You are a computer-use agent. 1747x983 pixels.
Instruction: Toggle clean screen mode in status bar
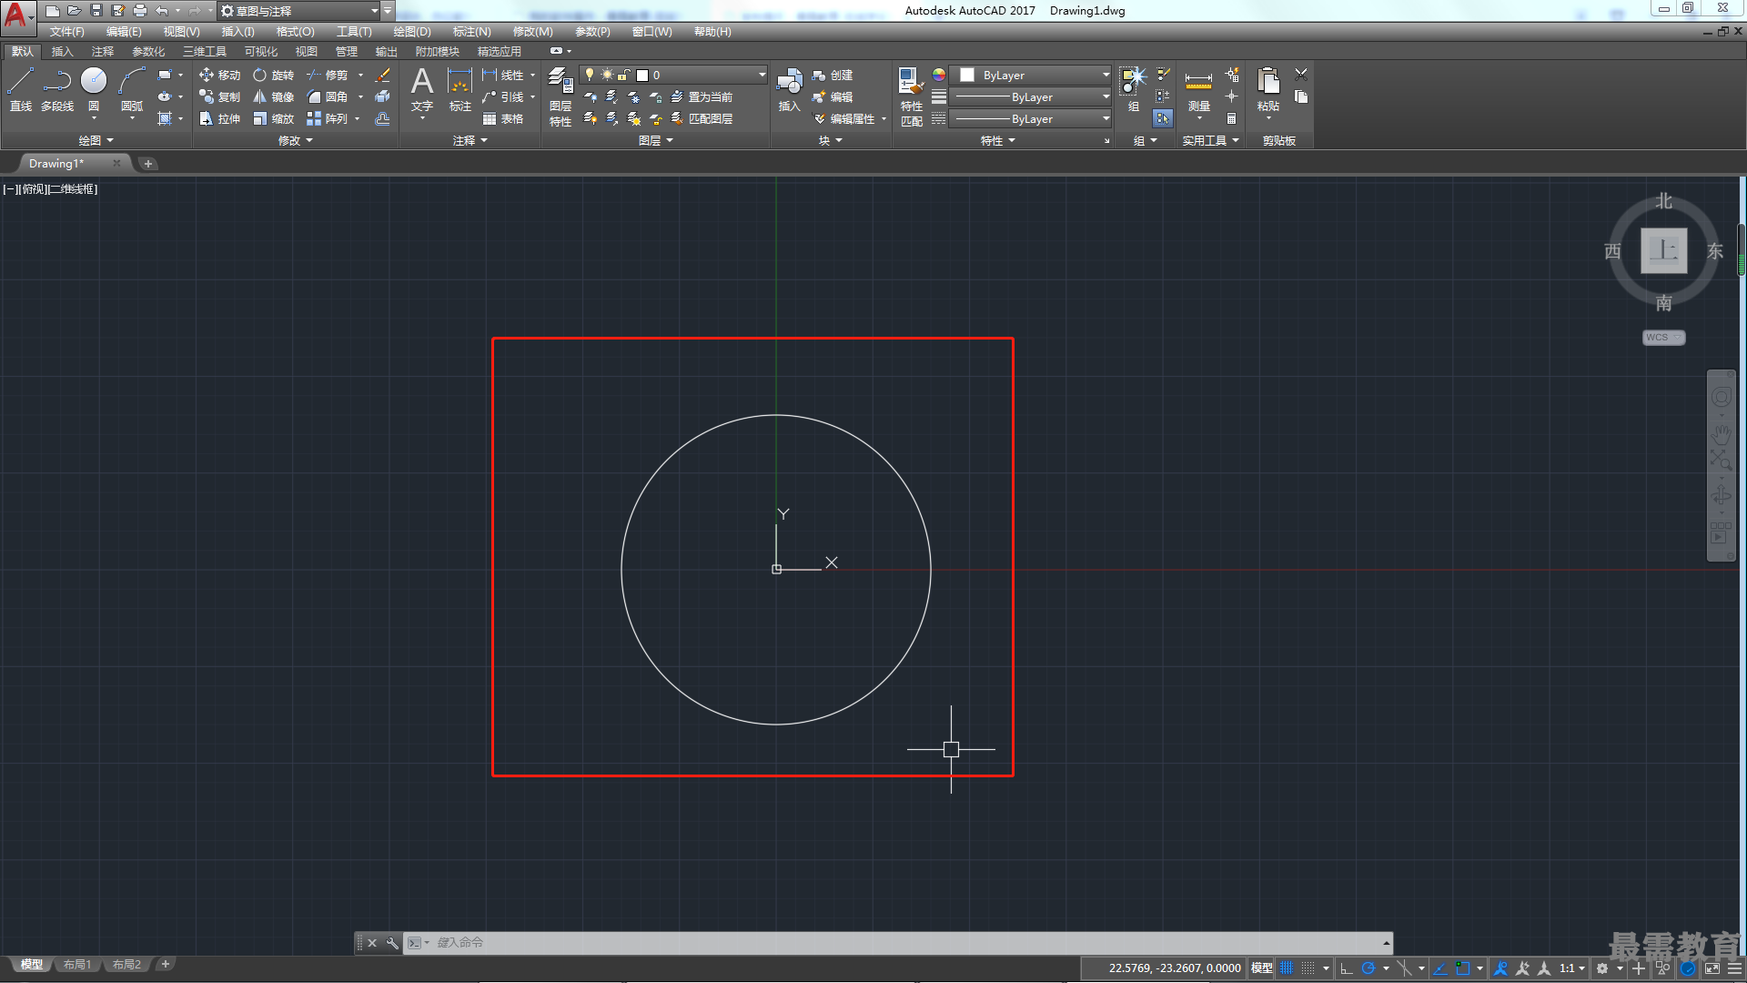tap(1712, 968)
